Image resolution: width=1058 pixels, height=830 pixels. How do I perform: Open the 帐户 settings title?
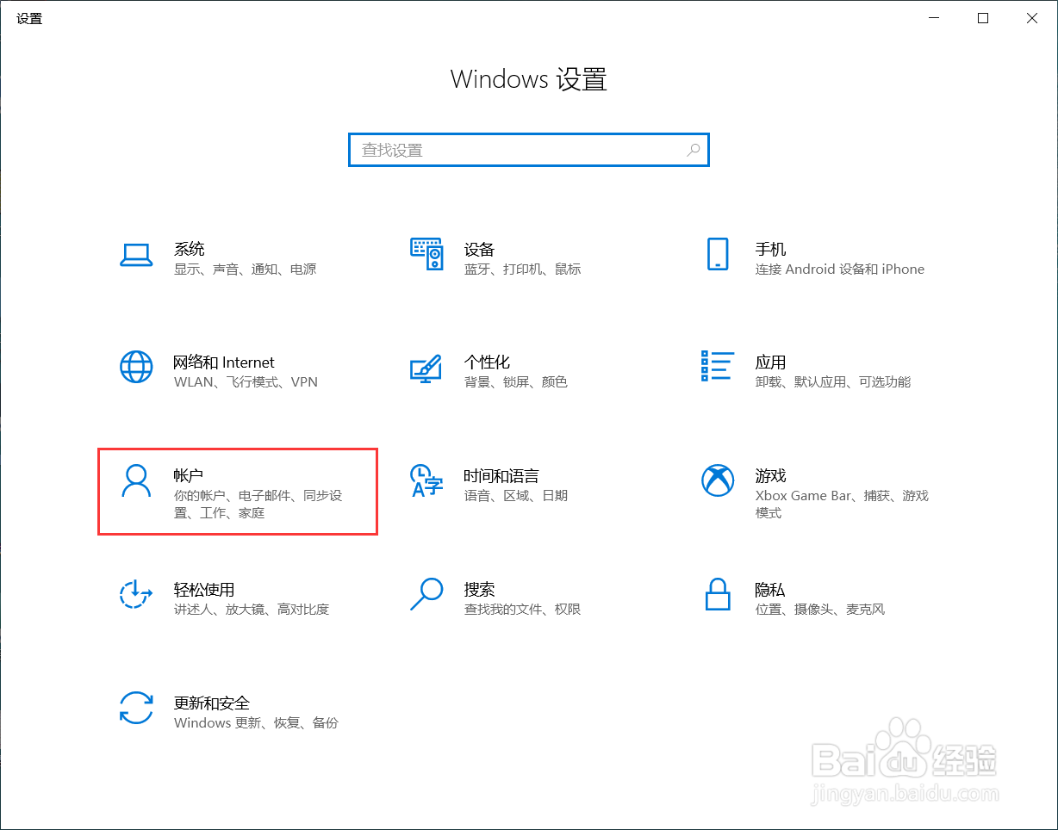tap(189, 475)
